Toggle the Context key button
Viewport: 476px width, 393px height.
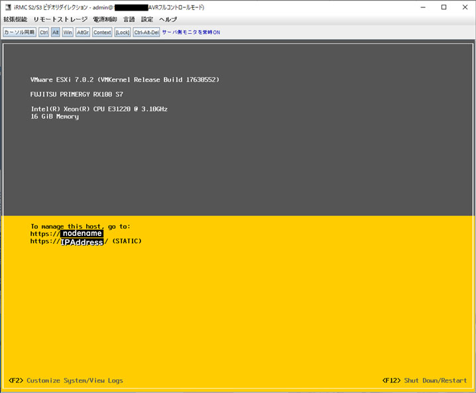click(102, 32)
